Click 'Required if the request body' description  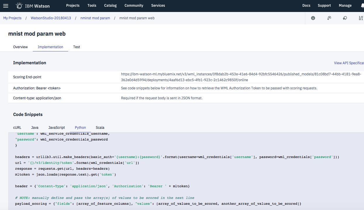point(162,98)
